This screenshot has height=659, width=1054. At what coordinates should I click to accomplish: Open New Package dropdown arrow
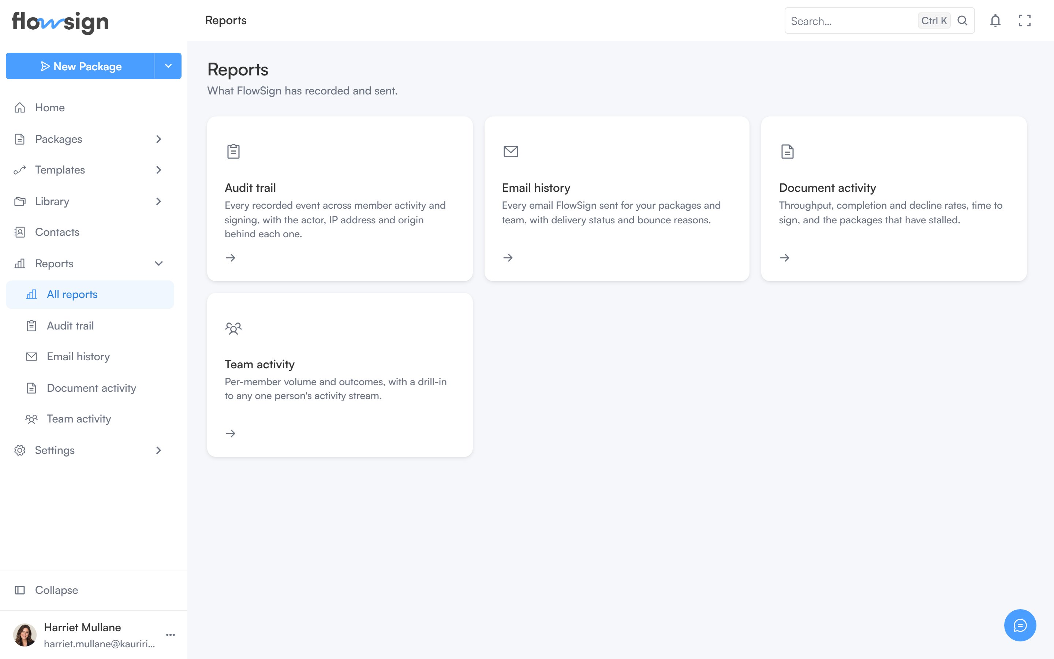[168, 66]
